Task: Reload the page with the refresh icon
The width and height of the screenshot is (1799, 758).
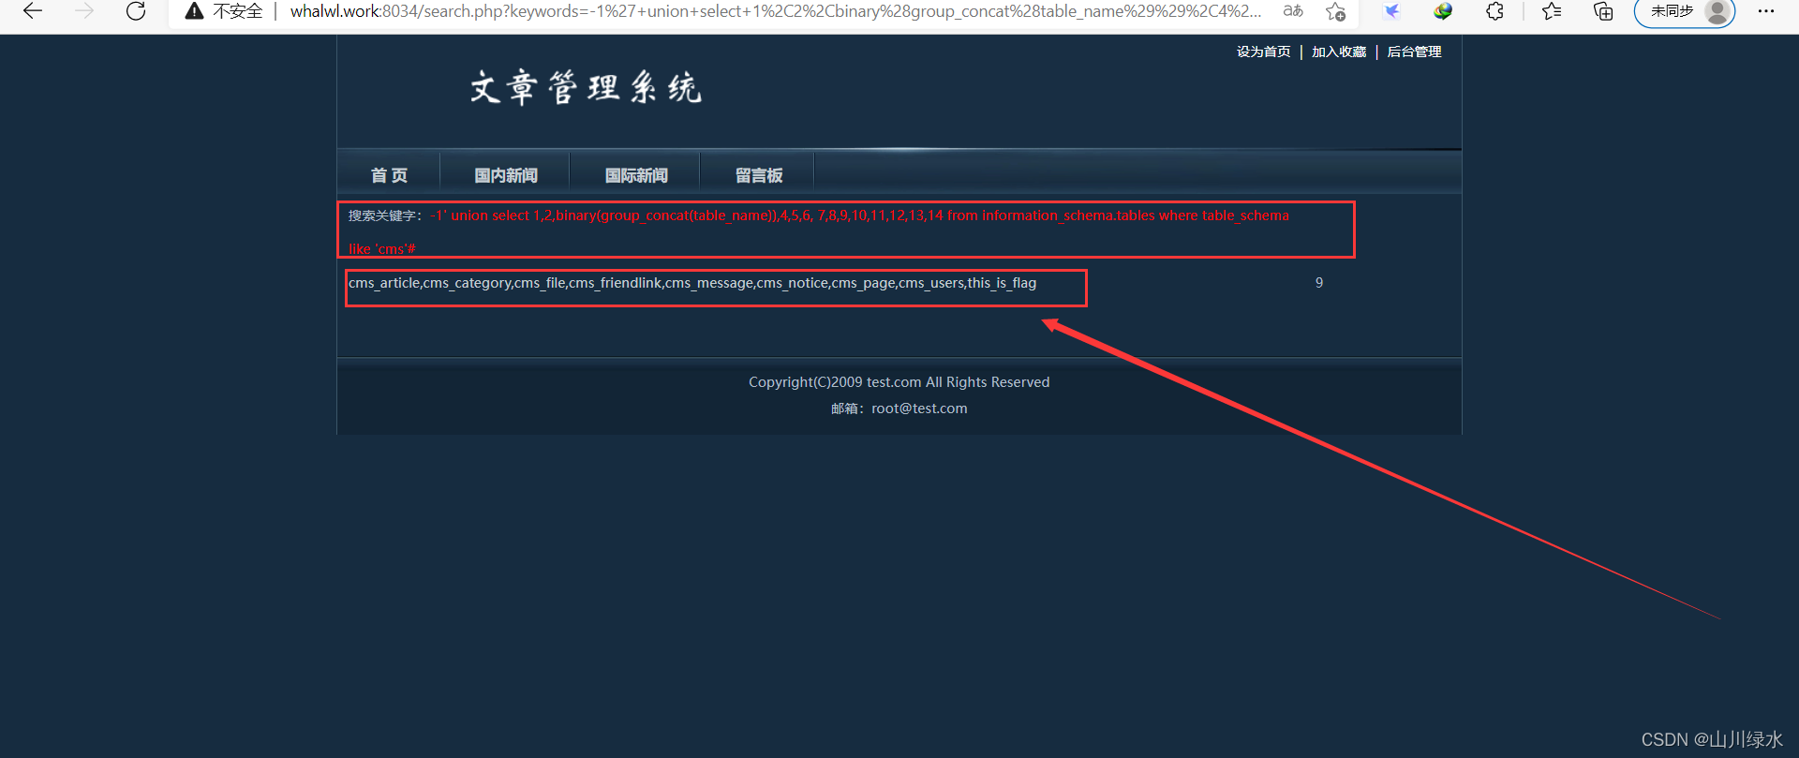Action: [x=136, y=11]
